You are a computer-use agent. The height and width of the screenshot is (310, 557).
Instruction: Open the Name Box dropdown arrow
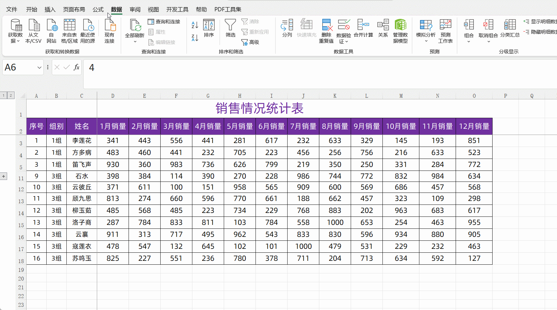[x=39, y=67]
